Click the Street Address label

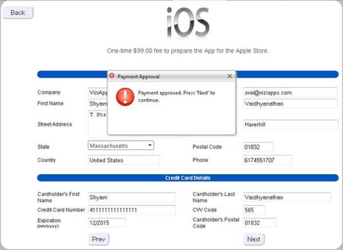[x=55, y=124]
